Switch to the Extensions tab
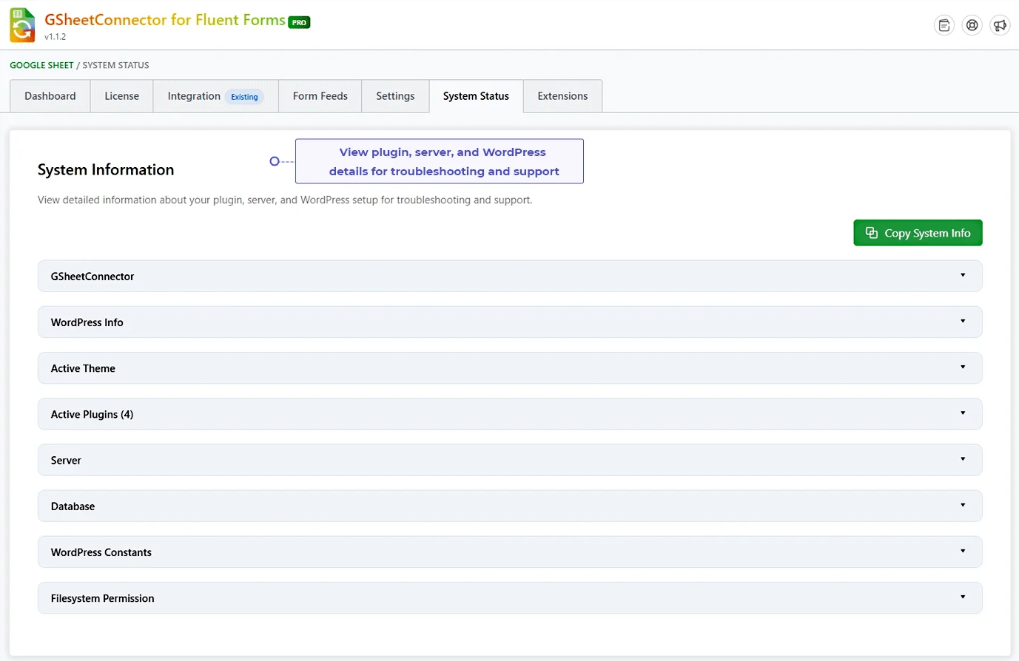The image size is (1019, 661). (562, 96)
